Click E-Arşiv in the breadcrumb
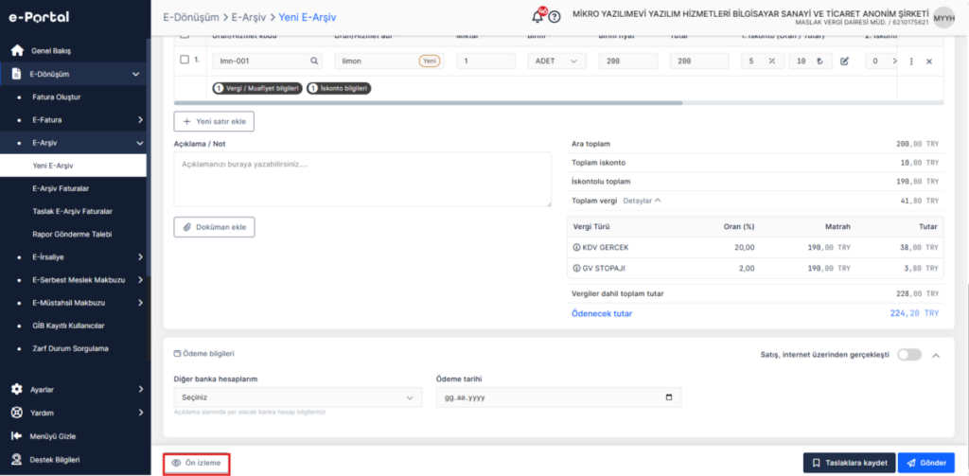Viewport: 969px width, 476px height. click(249, 17)
